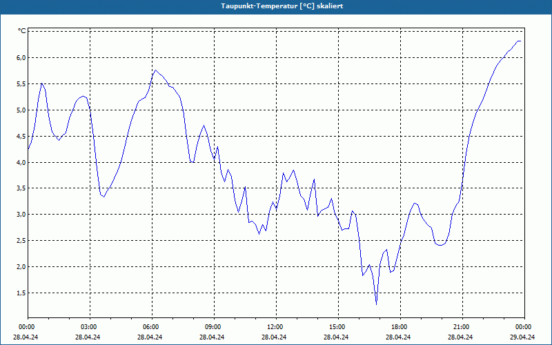Click the '1,5' y-axis label
This screenshot has height=345, width=552.
[21, 293]
